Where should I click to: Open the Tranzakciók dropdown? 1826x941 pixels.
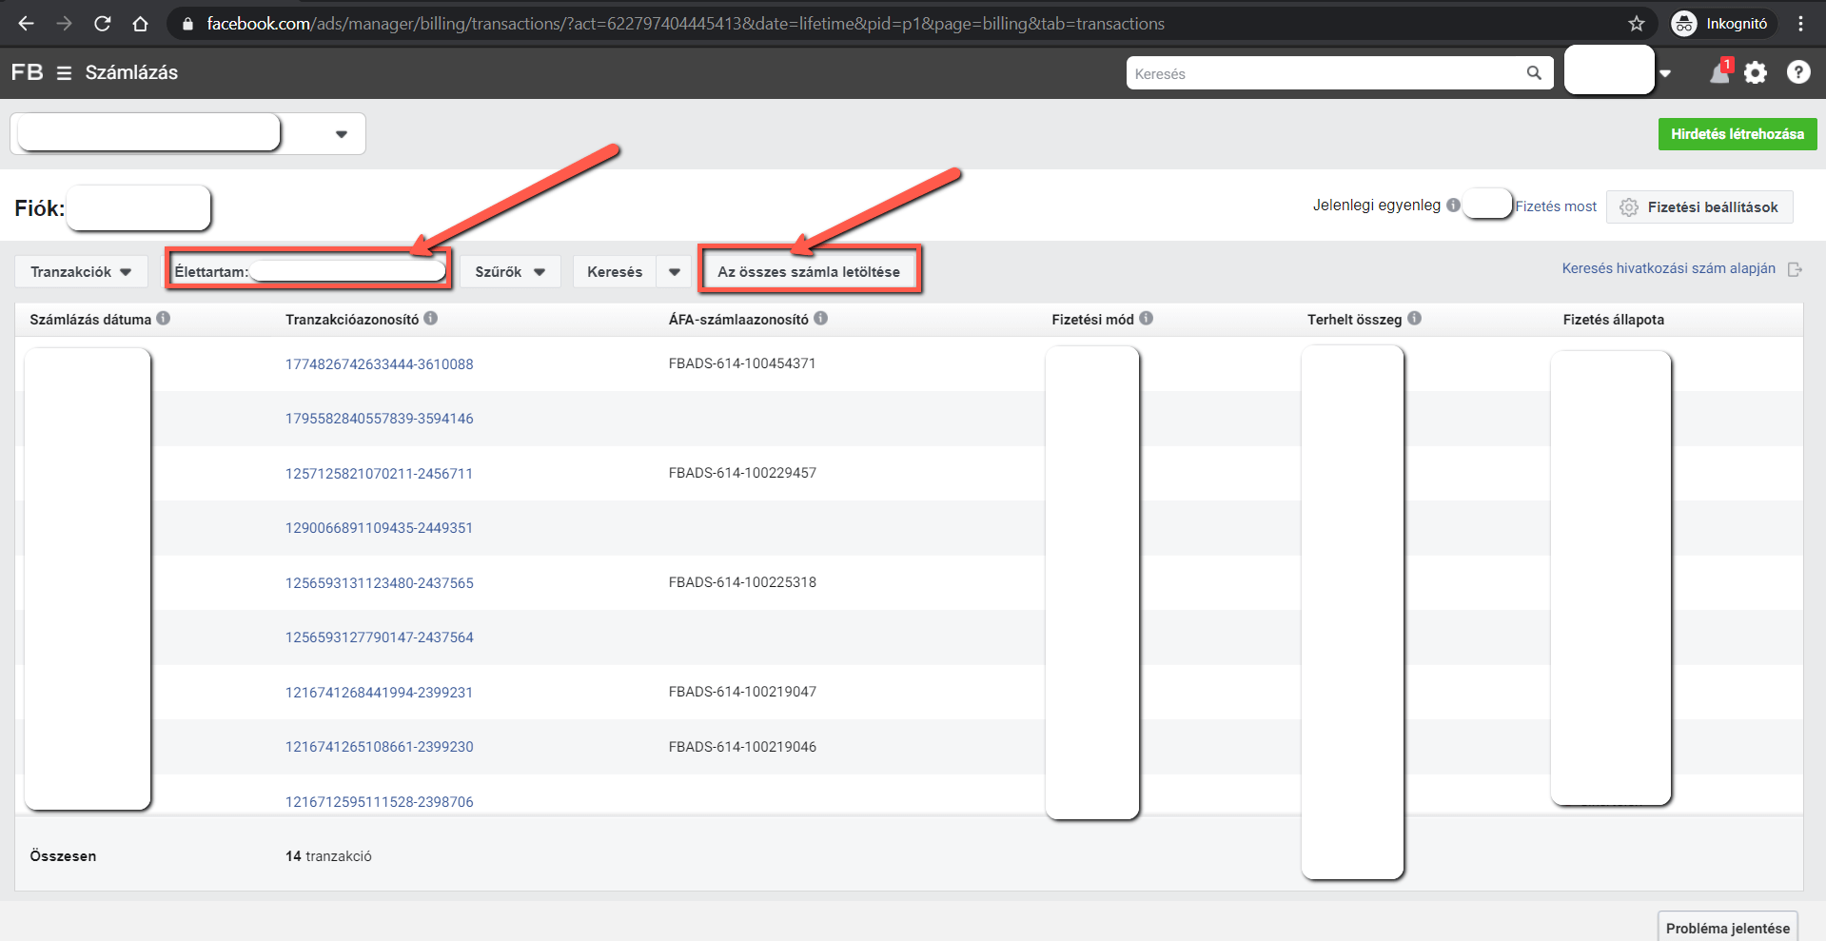81,272
